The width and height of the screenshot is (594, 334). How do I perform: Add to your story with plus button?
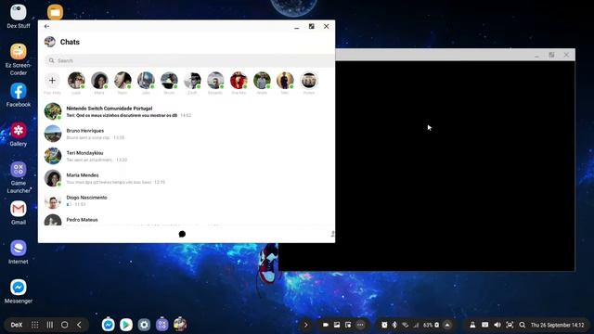coord(52,81)
